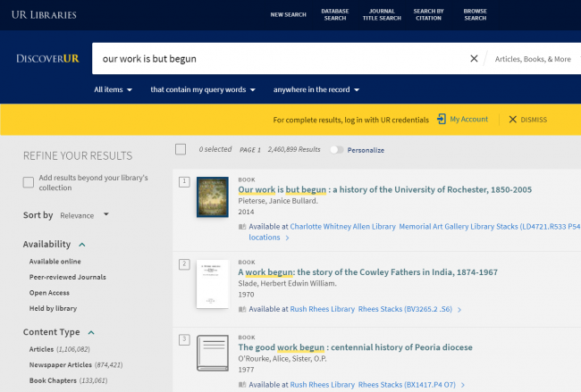Open Browse Search in top menu
Image resolution: width=581 pixels, height=392 pixels.
(475, 14)
